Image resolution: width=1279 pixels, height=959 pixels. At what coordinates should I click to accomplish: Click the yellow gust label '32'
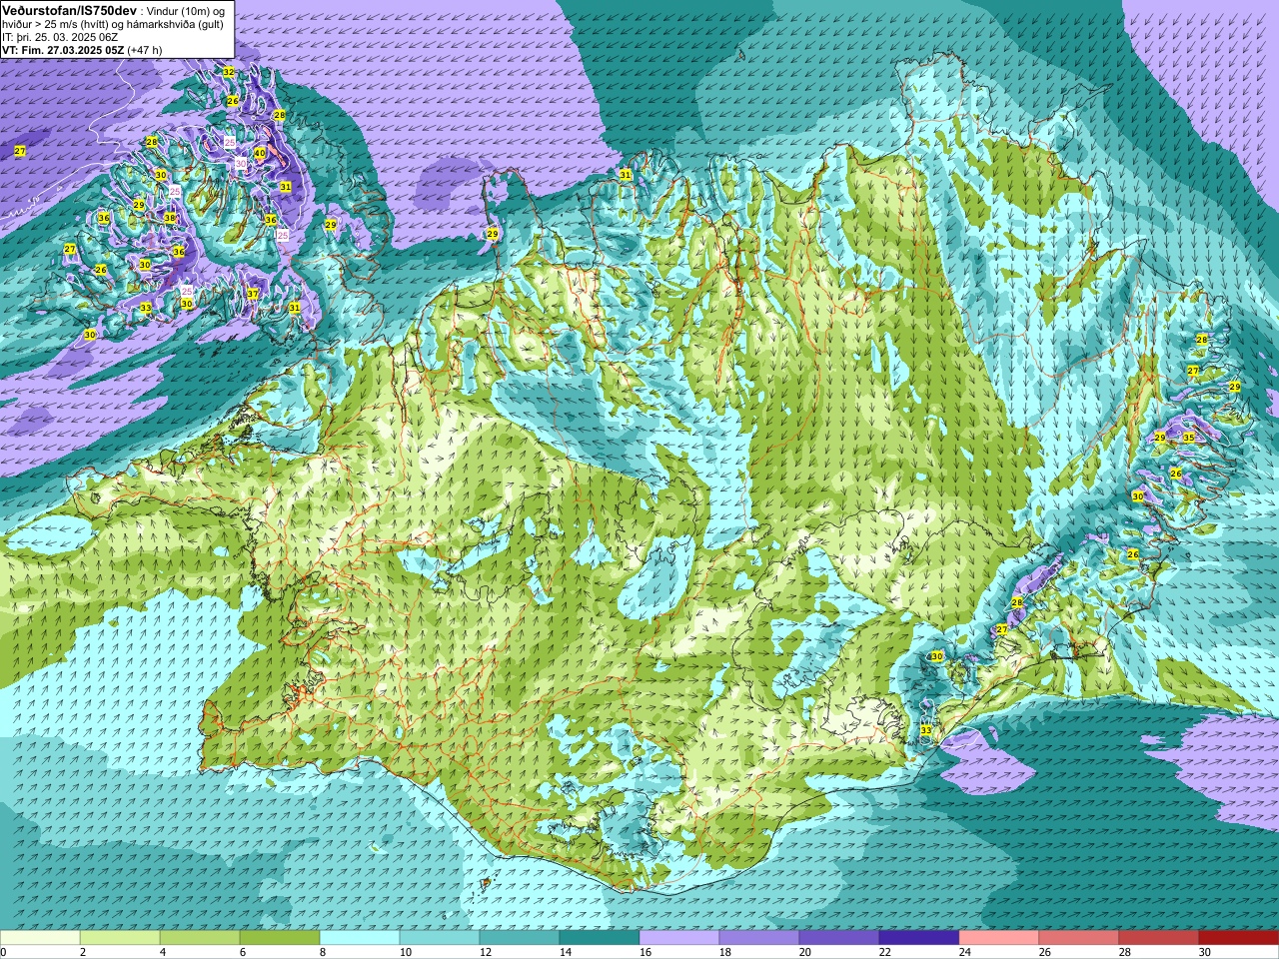point(229,72)
